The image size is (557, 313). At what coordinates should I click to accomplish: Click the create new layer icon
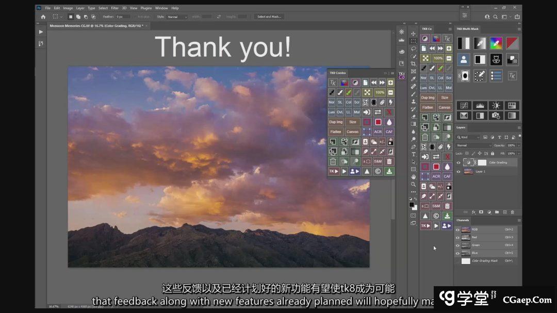pos(505,212)
